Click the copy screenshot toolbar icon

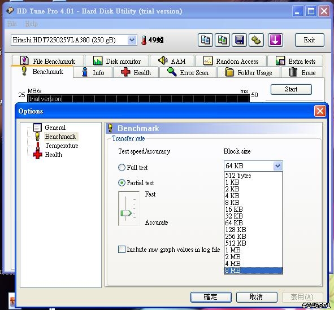[222, 40]
